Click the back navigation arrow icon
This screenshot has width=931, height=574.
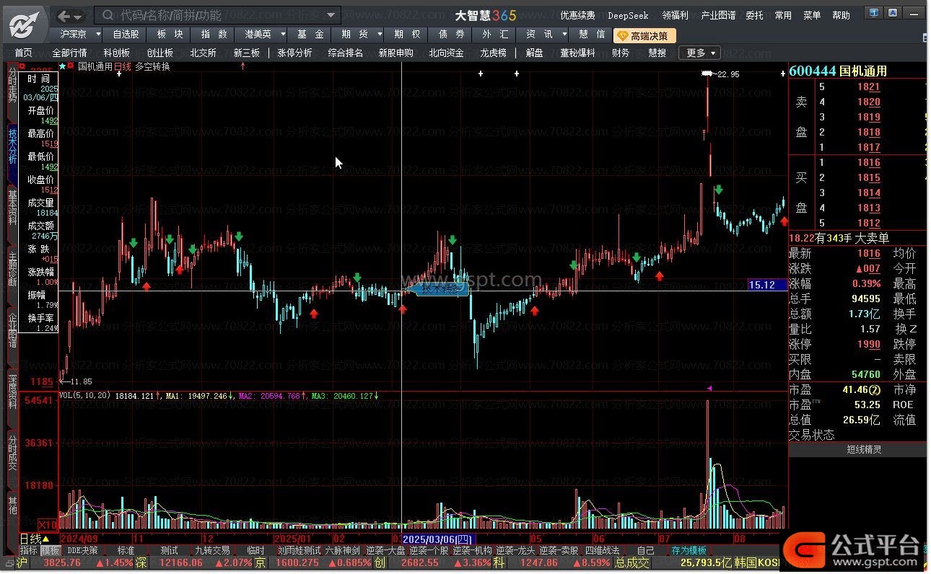pyautogui.click(x=64, y=16)
